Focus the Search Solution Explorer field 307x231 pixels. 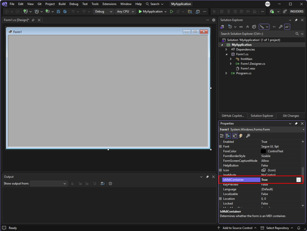[x=257, y=34]
